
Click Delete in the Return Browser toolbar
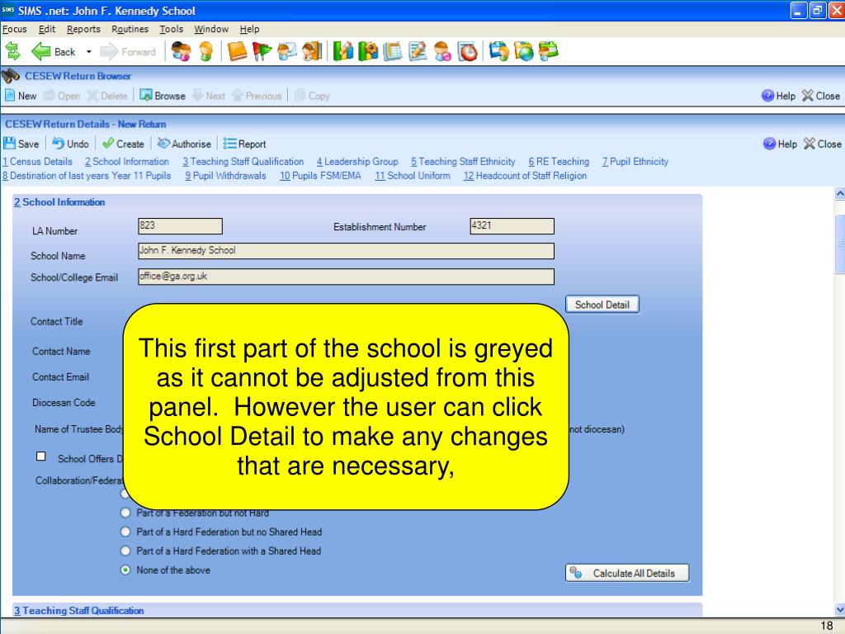[x=107, y=96]
